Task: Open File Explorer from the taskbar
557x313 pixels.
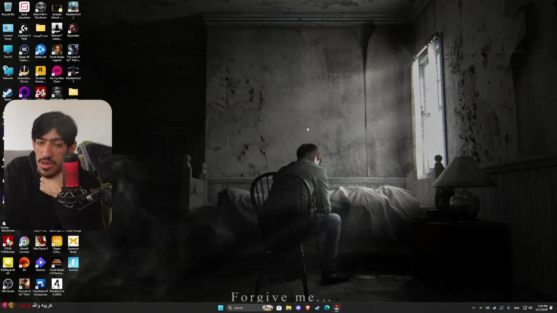Action: coord(289,308)
